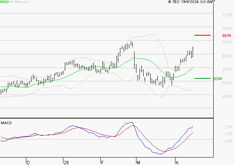Click the M month marker on time axis
Image resolution: width=235 pixels, height=165 pixels.
coord(138,162)
